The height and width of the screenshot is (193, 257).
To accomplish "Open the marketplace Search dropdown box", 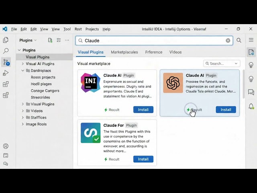I will [x=222, y=64].
